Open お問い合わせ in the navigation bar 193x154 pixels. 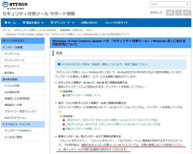(89, 23)
